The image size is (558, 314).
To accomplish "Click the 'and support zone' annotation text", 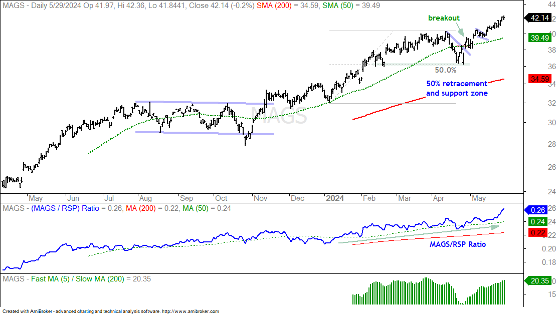I will 457,93.
